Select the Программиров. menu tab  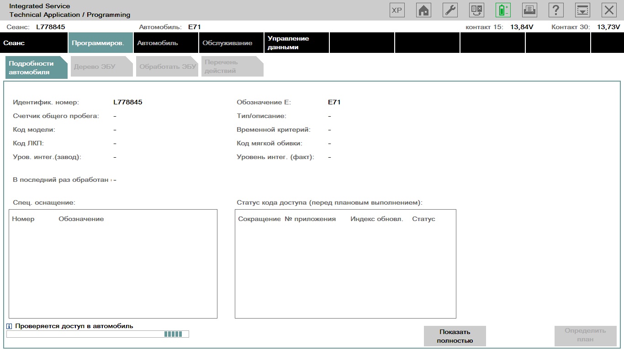100,43
